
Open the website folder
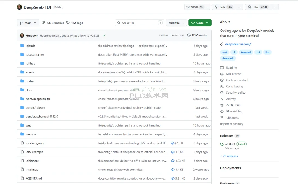(x=31, y=134)
